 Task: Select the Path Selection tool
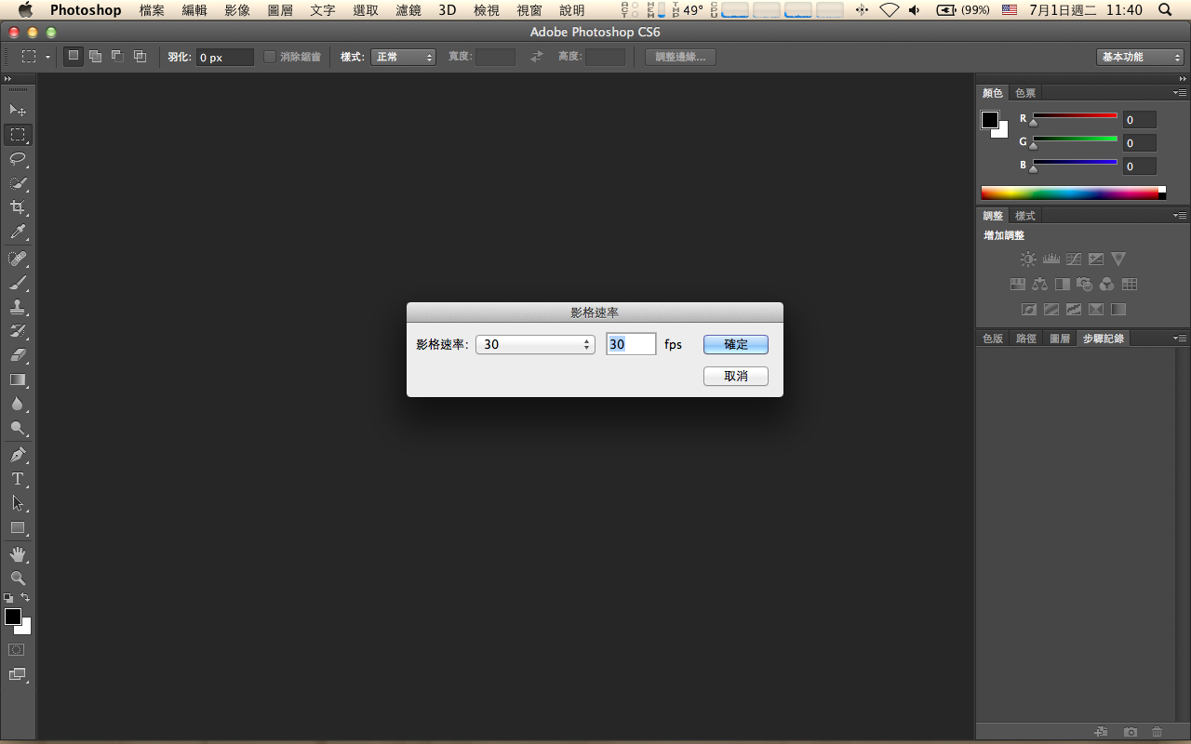[x=18, y=503]
